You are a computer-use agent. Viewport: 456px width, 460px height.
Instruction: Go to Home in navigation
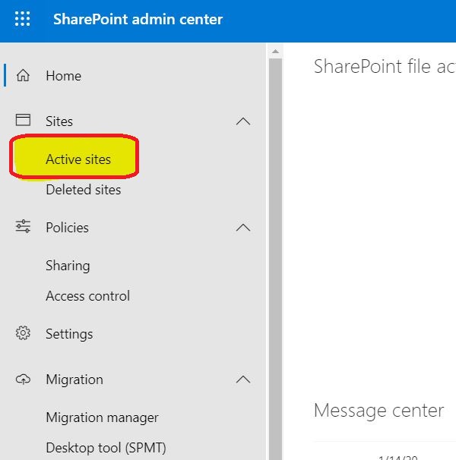(64, 76)
